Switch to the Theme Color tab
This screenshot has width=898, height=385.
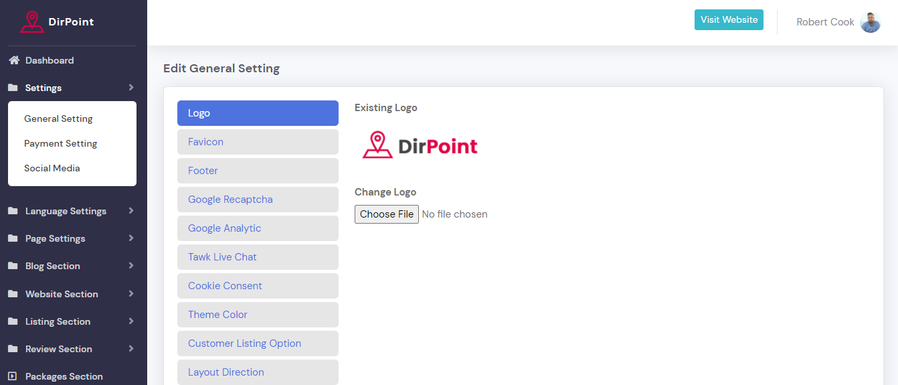[258, 315]
